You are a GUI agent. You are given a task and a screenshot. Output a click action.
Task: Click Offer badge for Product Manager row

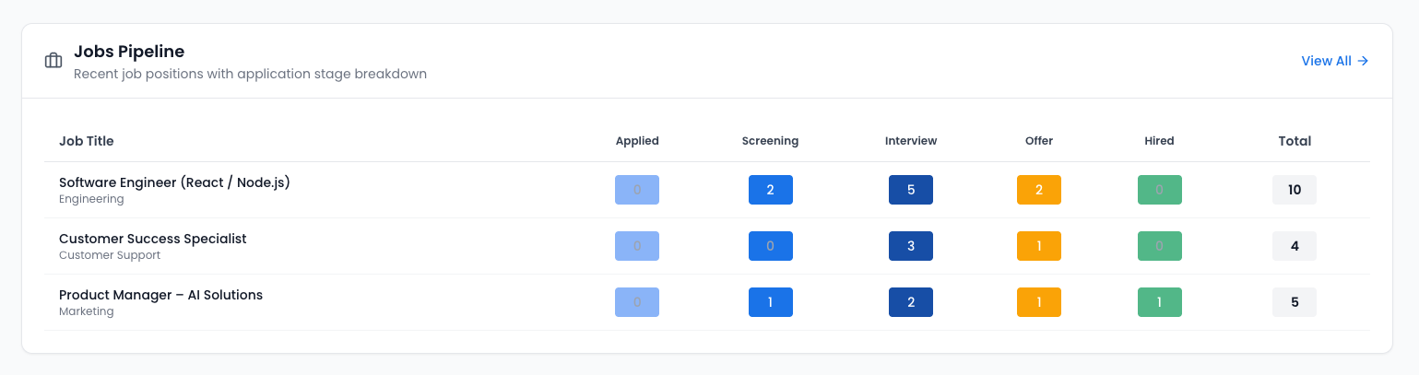(1039, 302)
